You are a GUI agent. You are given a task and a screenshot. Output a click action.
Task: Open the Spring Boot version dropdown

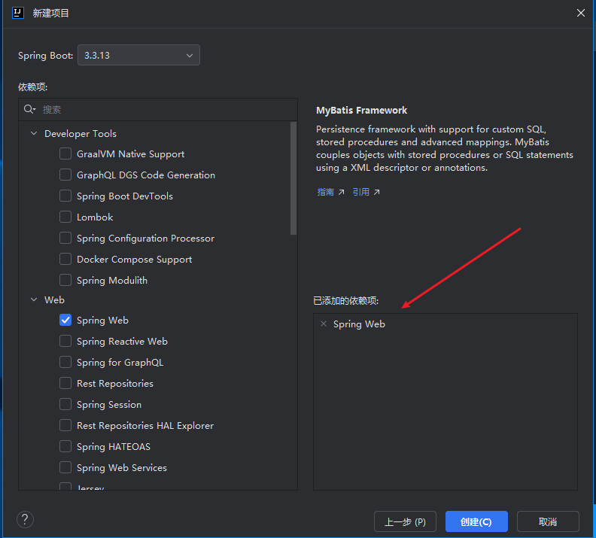coord(138,55)
